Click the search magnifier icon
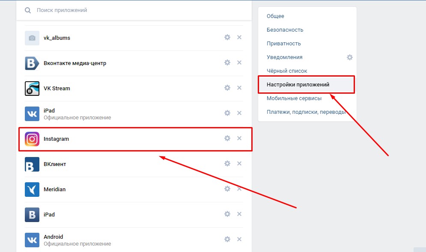426x252 pixels. 28,10
